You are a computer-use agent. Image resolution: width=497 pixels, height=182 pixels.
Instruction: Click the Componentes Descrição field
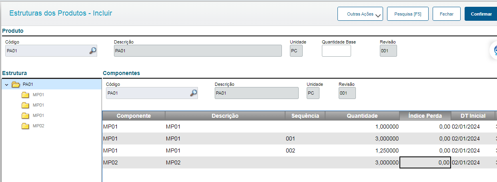[x=257, y=93]
